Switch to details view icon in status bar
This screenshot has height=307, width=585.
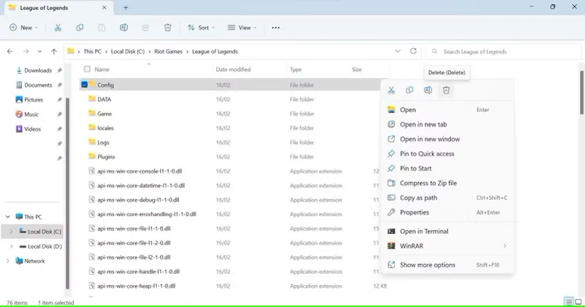pos(569,302)
